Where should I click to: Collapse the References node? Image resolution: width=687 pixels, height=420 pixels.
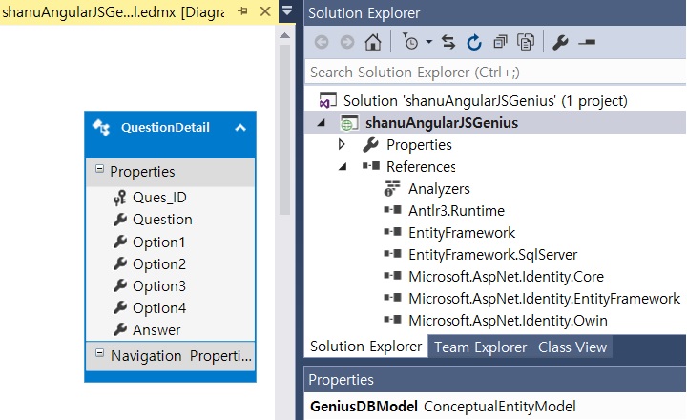pos(343,167)
